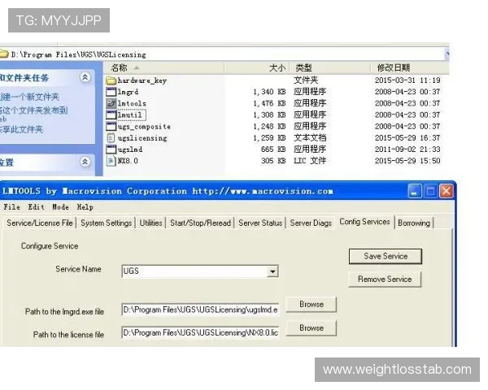Browse for the lmgrd.exe file path

coord(311,305)
